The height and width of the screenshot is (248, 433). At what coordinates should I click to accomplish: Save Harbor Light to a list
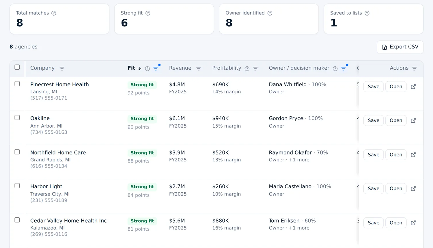pos(374,189)
